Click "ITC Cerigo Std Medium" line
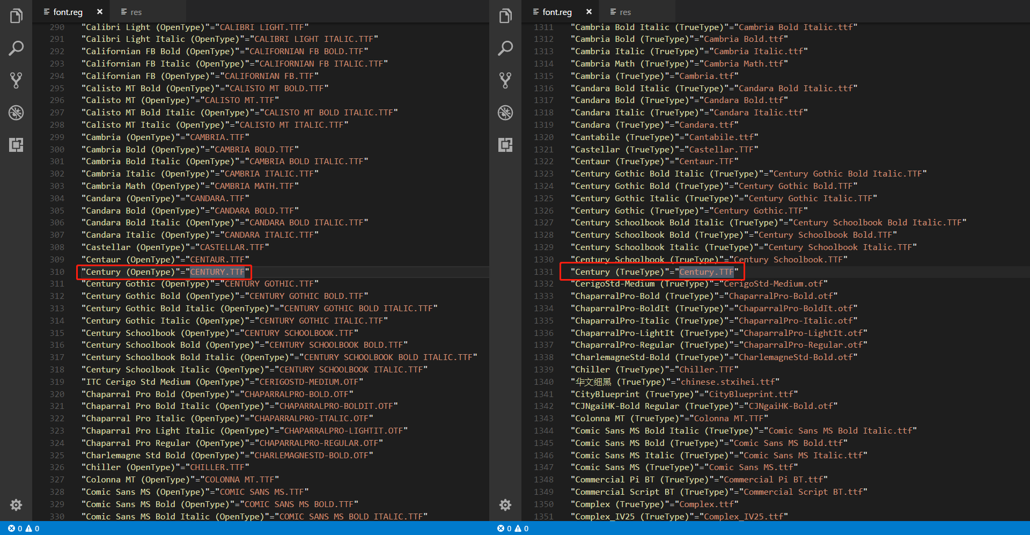This screenshot has height=535, width=1030. [222, 382]
